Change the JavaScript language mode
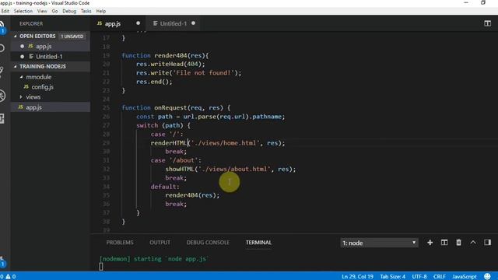Screen dimensions: 498x280 point(465,277)
